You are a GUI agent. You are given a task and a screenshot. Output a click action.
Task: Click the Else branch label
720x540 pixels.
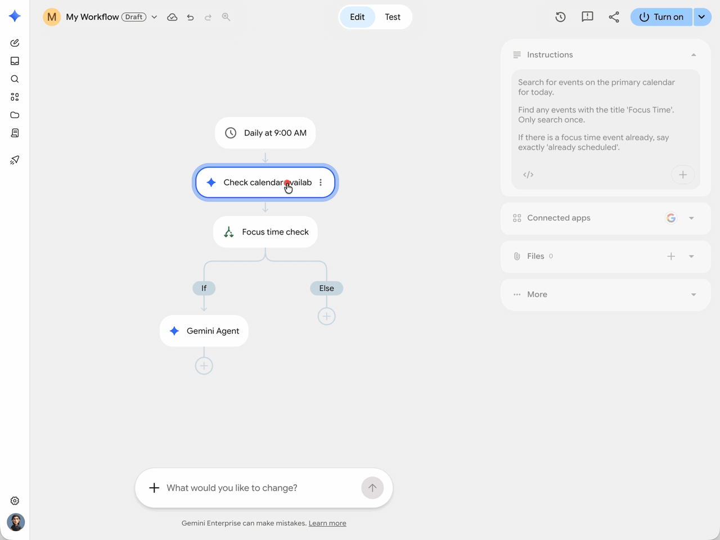click(x=326, y=288)
